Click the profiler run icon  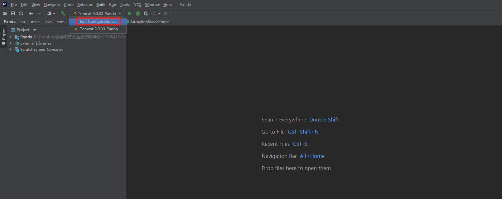(x=153, y=13)
